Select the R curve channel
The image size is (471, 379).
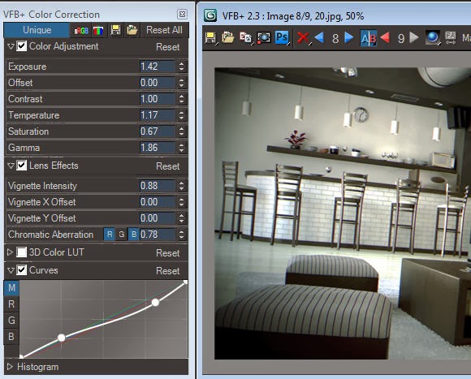coord(11,304)
